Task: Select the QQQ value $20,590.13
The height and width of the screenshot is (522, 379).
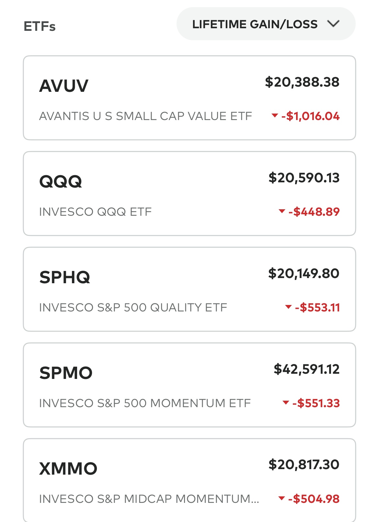Action: tap(304, 178)
